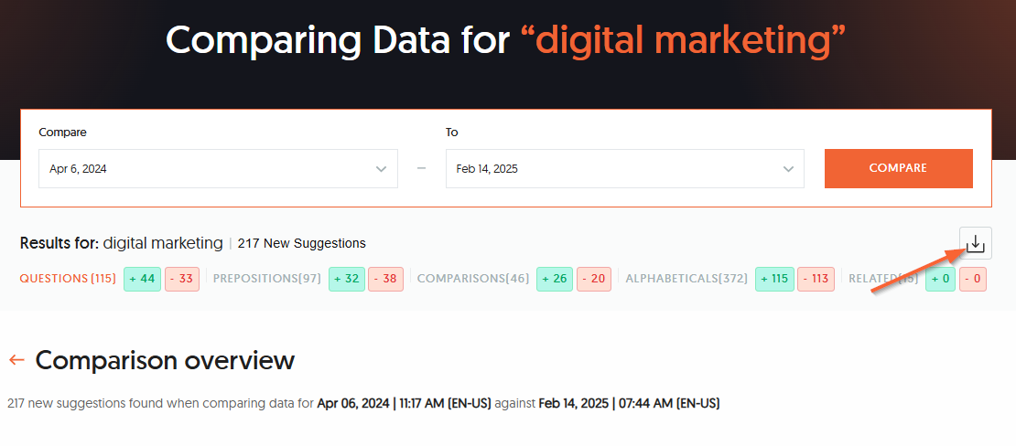Click the download results icon
This screenshot has height=446, width=1016.
coord(976,243)
